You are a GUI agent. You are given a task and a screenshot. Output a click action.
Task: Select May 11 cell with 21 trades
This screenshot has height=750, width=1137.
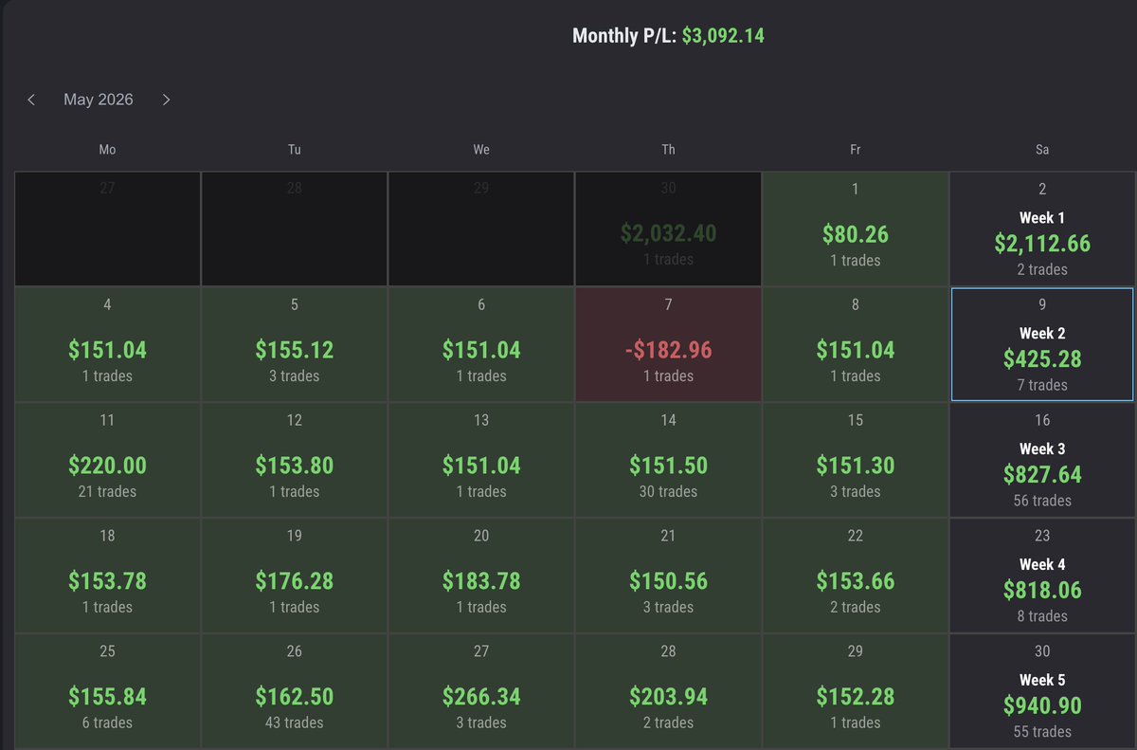point(107,460)
